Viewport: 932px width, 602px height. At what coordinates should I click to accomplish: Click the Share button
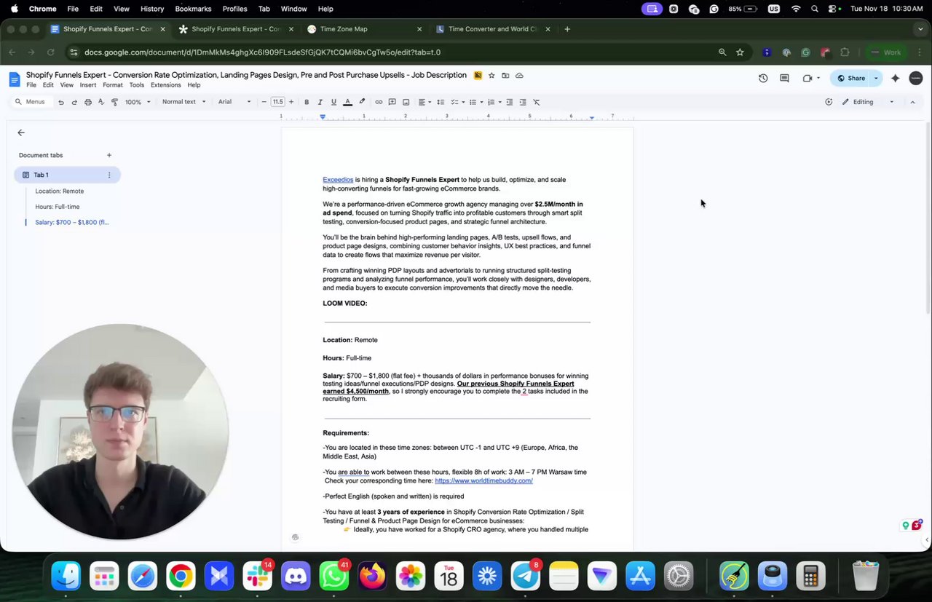[850, 78]
